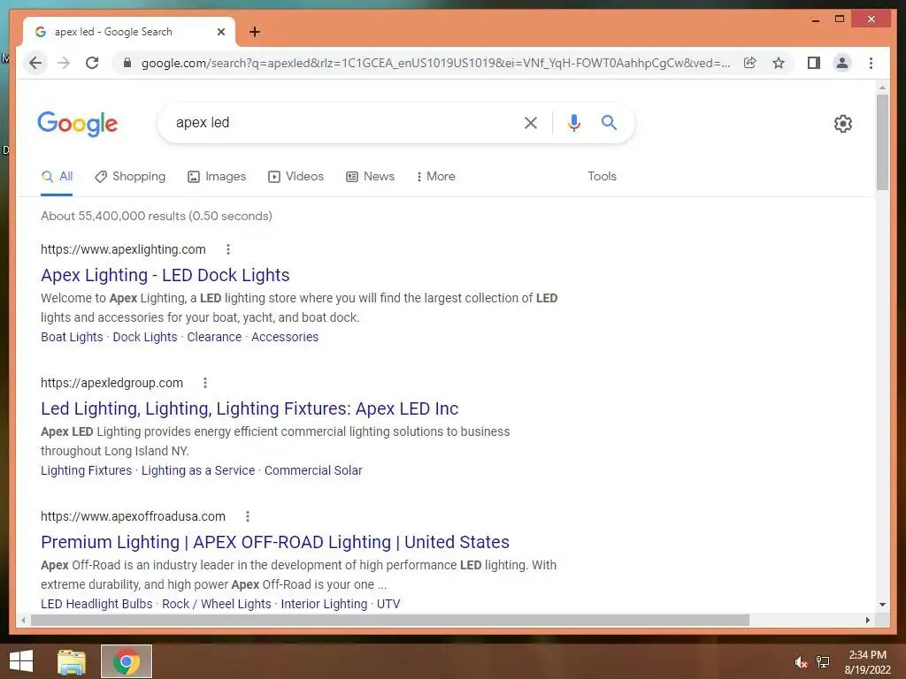The image size is (906, 679).
Task: Click the https://www.apexlighting.com URL text
Action: [x=123, y=249]
